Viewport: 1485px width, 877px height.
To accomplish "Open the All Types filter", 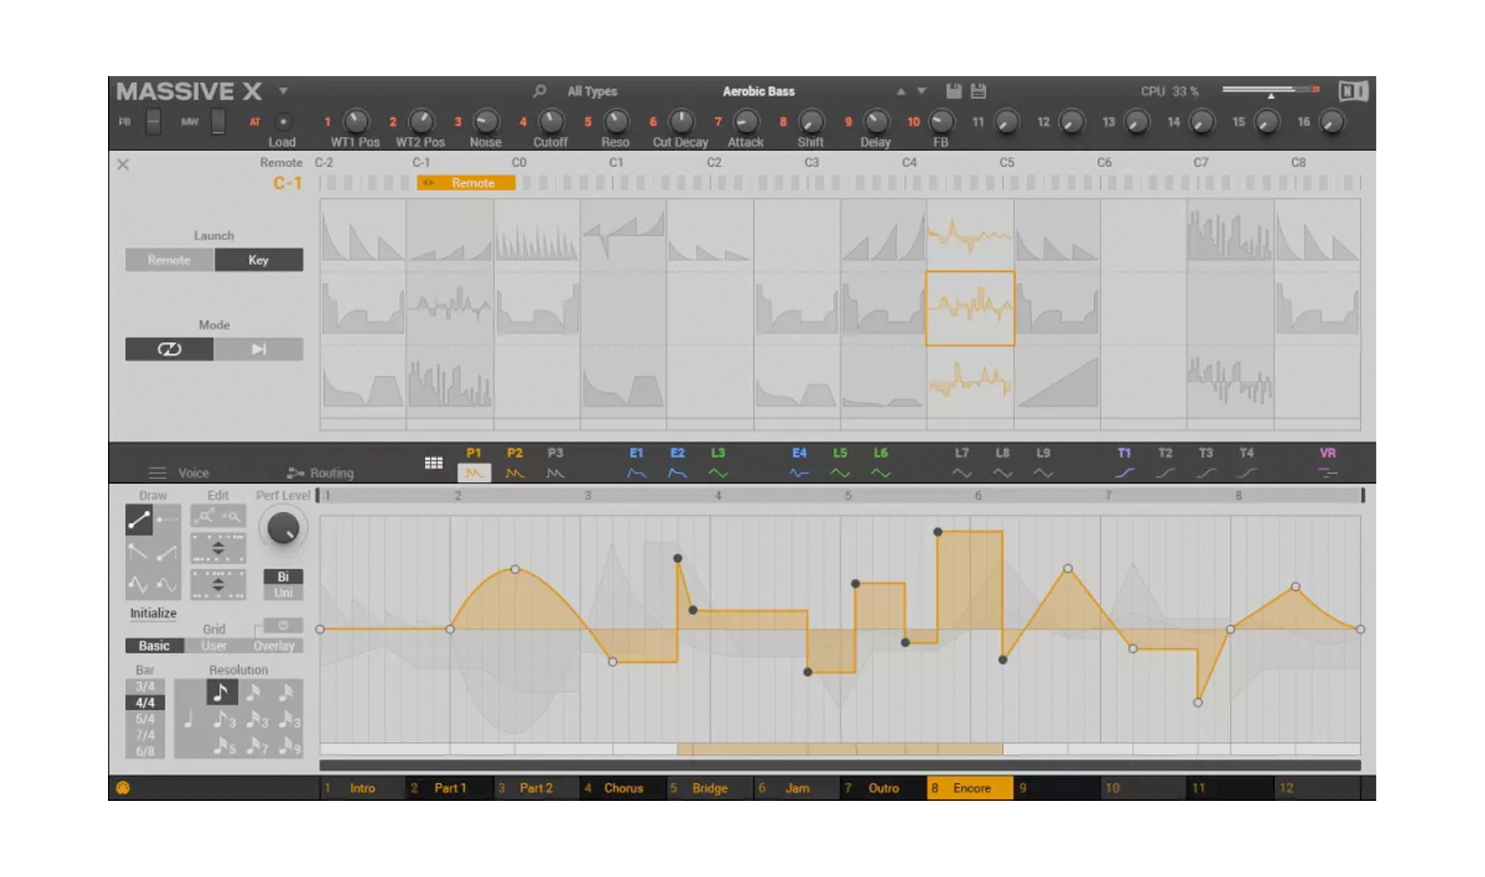I will (x=591, y=91).
